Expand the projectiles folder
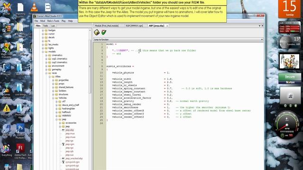Screen dimensions: 303x170 pos(53,80)
